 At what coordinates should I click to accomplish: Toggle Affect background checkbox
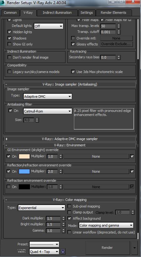70,218
